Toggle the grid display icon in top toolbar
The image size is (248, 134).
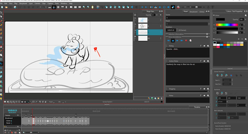[x=58, y=7]
